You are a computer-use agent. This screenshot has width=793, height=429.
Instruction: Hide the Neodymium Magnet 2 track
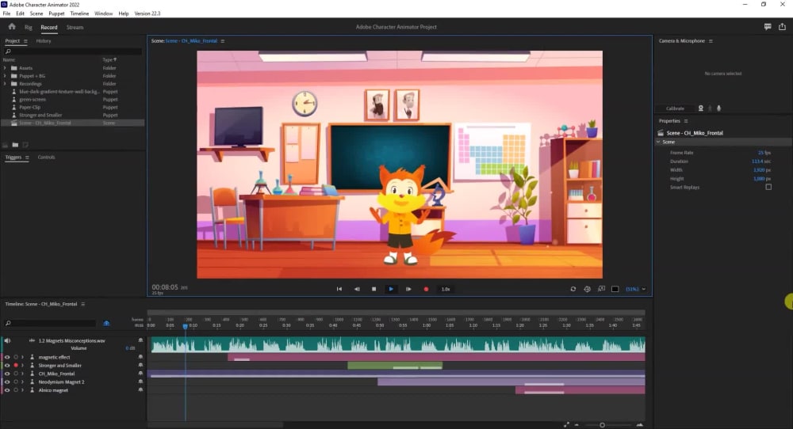tap(7, 382)
